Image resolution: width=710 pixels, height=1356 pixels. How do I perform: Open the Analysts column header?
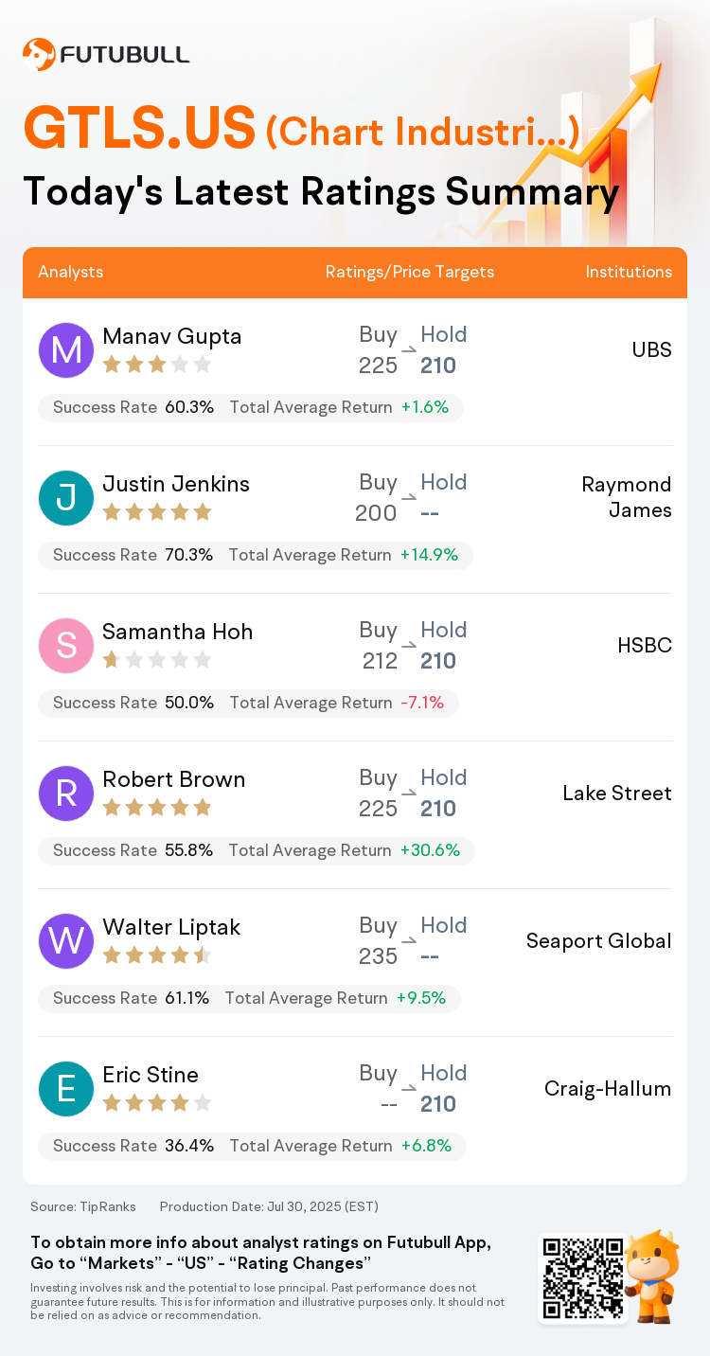[x=71, y=272]
